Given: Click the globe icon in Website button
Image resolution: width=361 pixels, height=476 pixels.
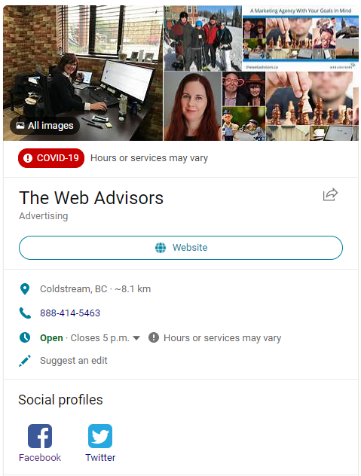Looking at the screenshot, I should point(161,248).
